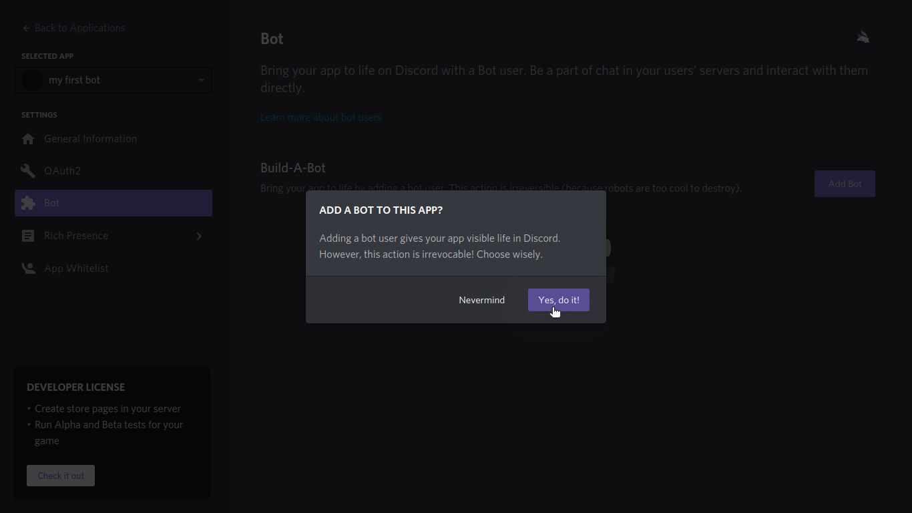Click the wrench icon beside OAuth2
Screen dimensions: 912x513
pos(28,171)
